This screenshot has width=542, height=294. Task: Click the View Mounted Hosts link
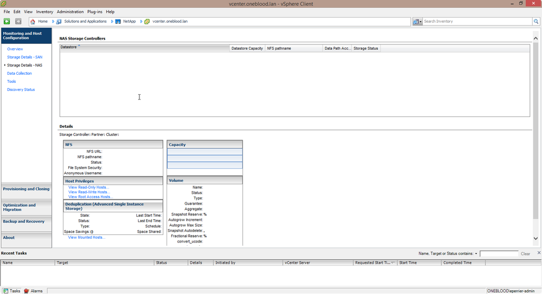point(86,237)
